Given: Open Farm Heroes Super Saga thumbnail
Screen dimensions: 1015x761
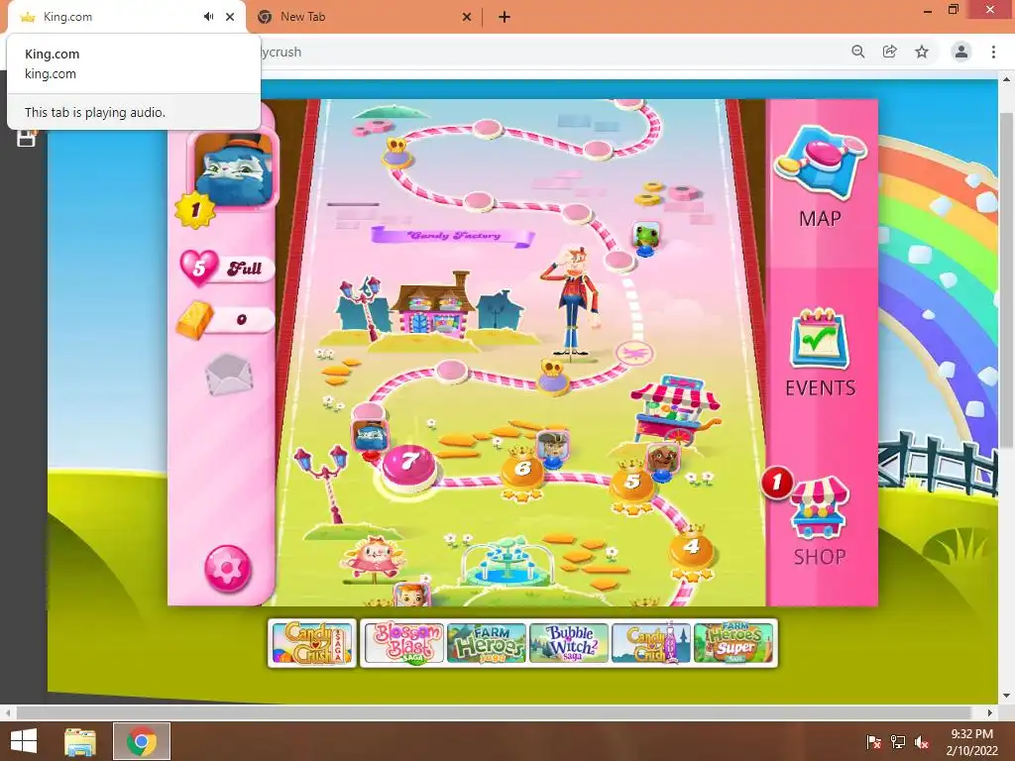Looking at the screenshot, I should (733, 643).
